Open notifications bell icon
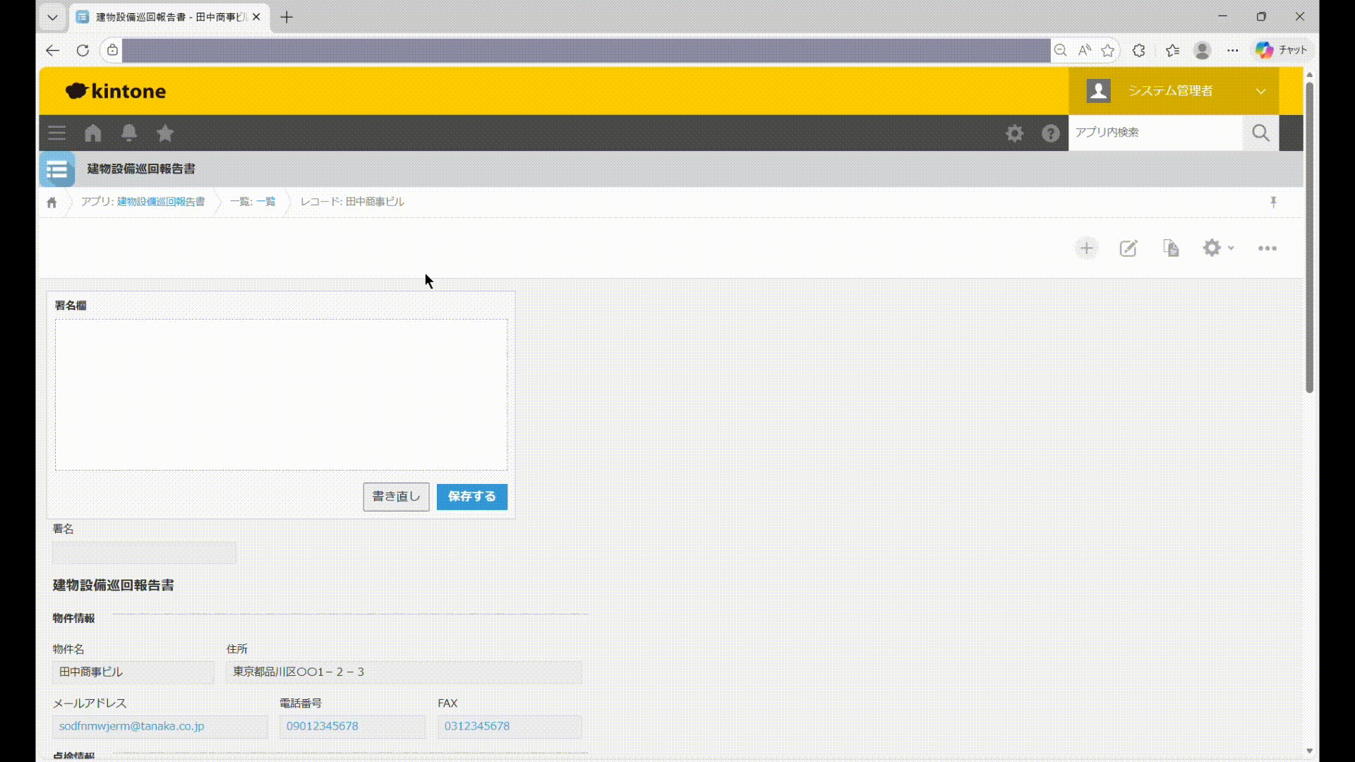The height and width of the screenshot is (762, 1355). pos(129,133)
